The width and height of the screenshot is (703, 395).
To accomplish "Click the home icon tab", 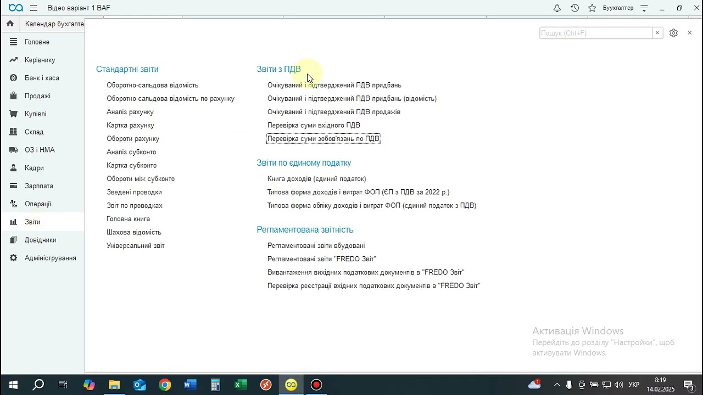I will [x=10, y=24].
